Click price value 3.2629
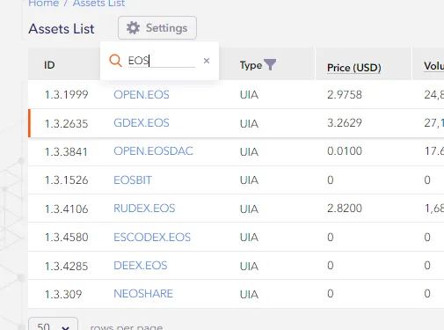 point(345,123)
